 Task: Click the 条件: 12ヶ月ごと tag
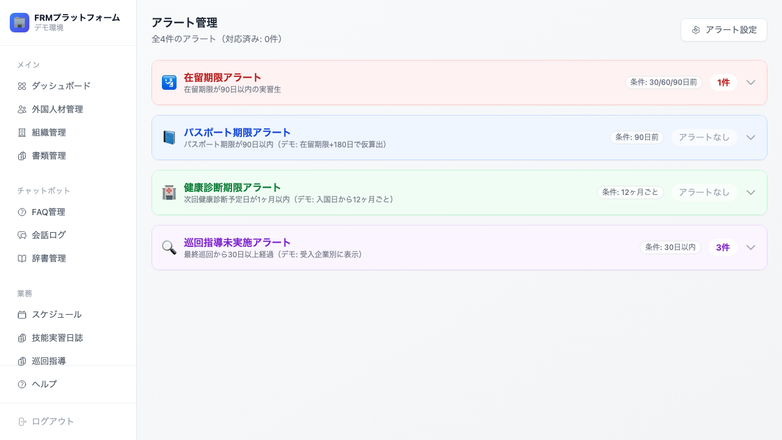click(x=630, y=193)
